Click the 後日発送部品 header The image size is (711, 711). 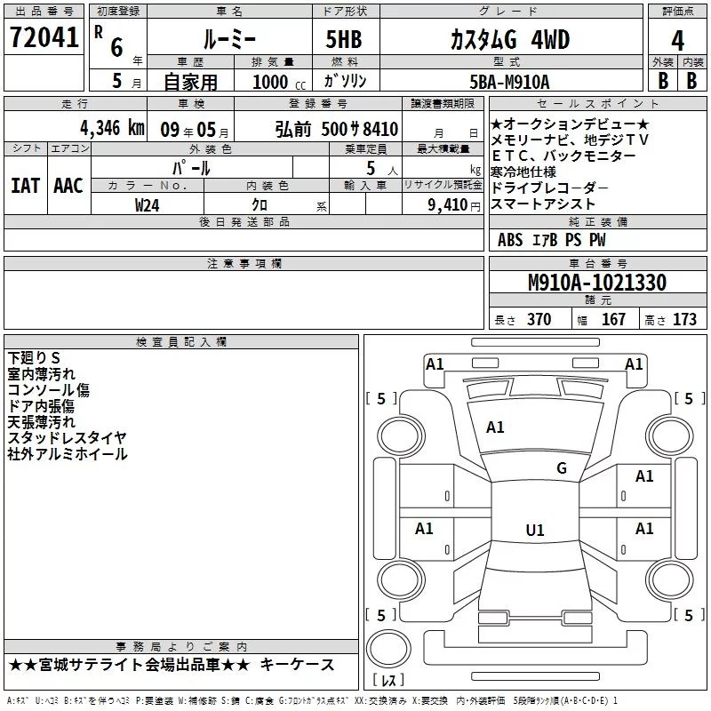point(244,221)
